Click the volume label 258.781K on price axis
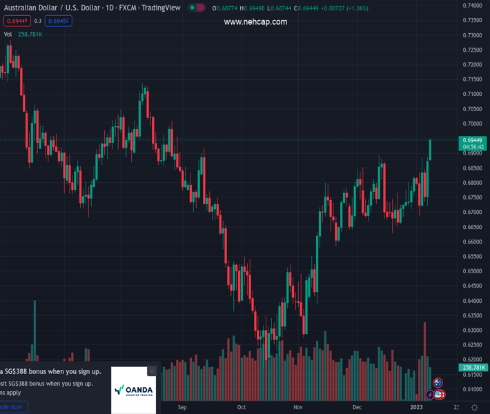Screen dimensions: 490x414 [x=472, y=368]
